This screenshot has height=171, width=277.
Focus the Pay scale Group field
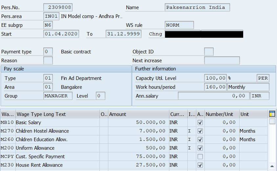58,96
